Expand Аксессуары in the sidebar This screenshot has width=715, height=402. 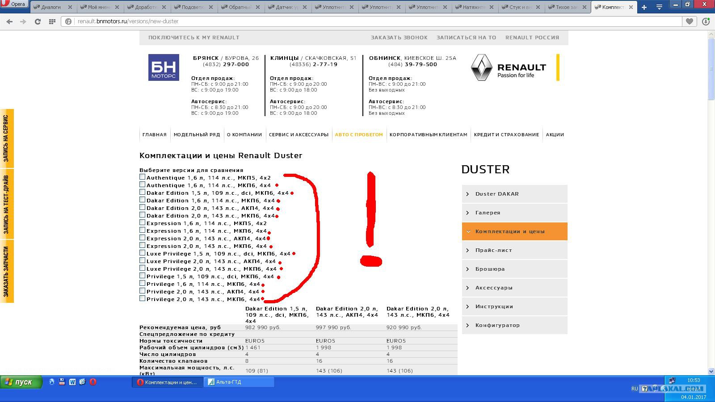[x=514, y=288]
